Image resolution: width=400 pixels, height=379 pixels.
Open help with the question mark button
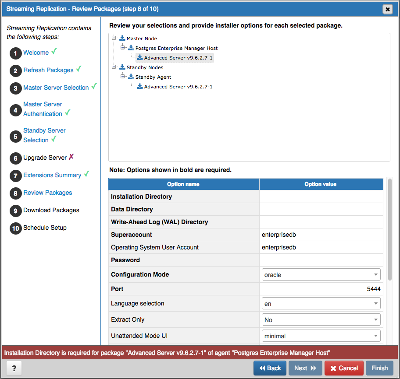14,368
